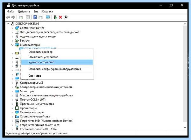Open the Вид menu
Viewport: 191px width, 140px height.
click(x=36, y=11)
